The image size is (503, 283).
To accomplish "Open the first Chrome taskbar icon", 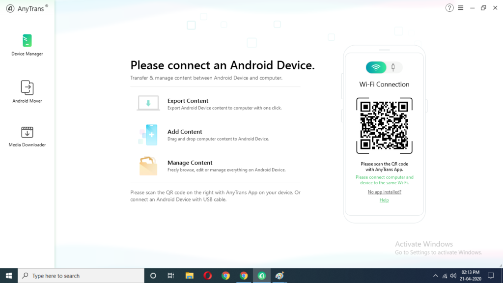I will click(225, 276).
